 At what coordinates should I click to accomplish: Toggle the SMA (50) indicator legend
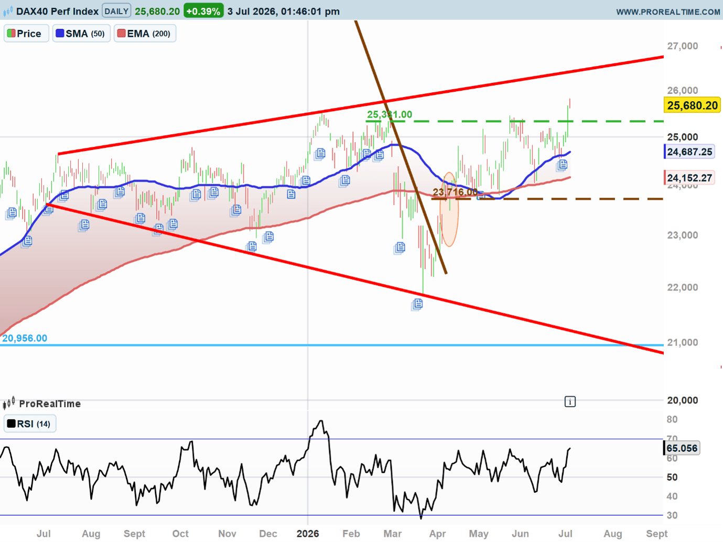[81, 34]
